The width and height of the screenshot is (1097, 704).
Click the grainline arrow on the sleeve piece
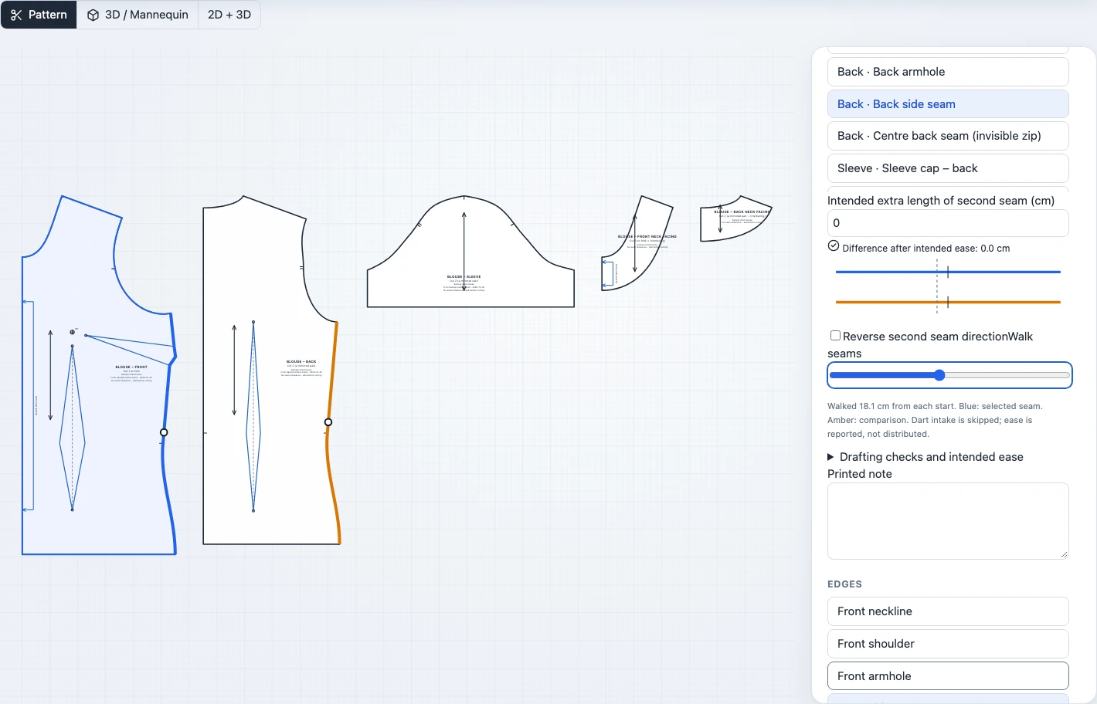[464, 251]
